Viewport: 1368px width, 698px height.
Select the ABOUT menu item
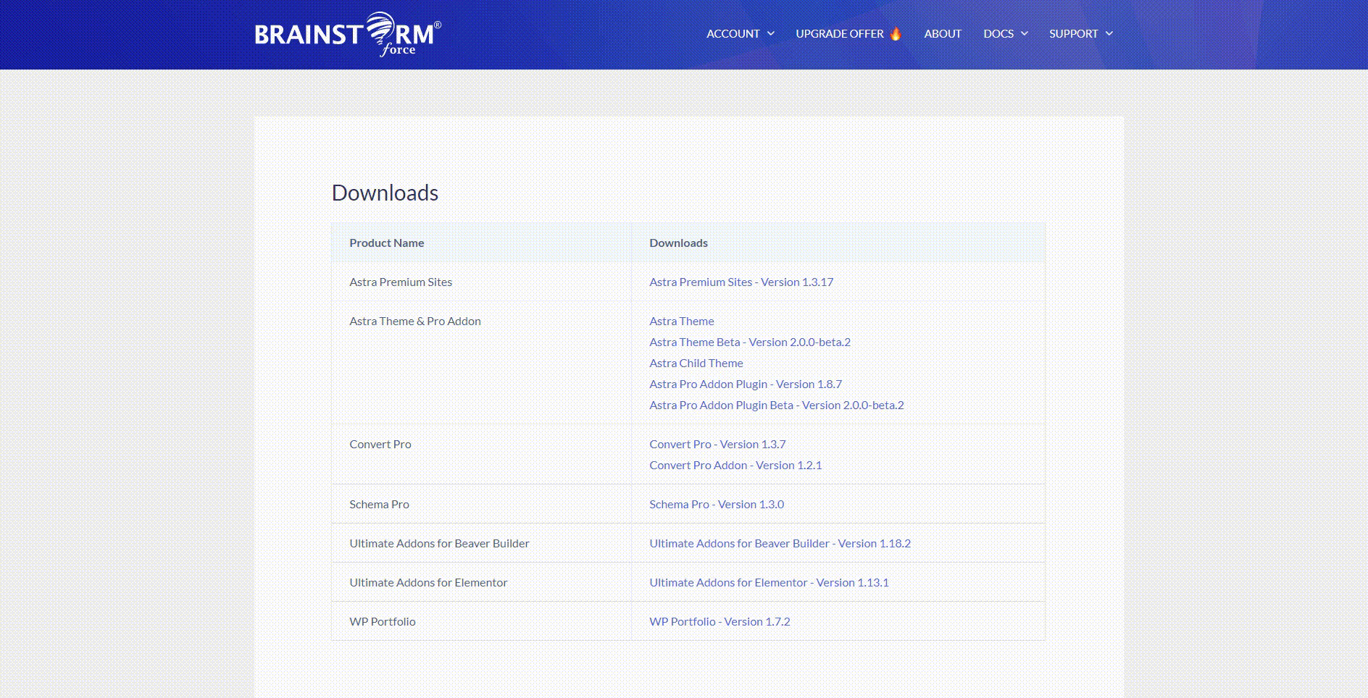[x=942, y=33]
